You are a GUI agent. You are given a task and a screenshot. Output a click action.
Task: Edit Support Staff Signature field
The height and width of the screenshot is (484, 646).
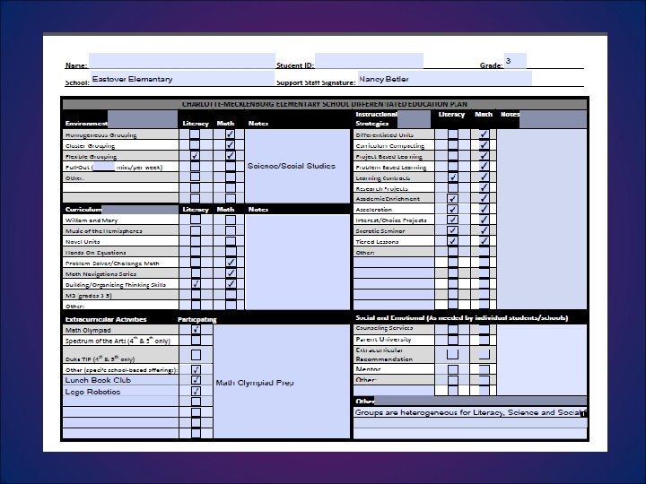[x=444, y=78]
